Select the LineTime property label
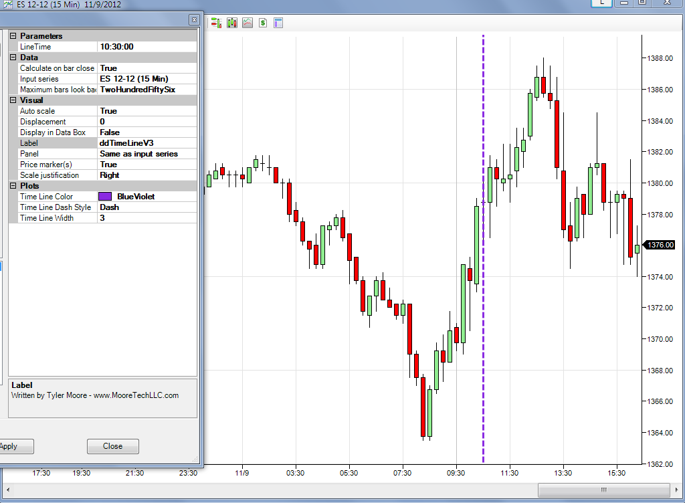Screen dimensions: 685x503 [x=35, y=47]
